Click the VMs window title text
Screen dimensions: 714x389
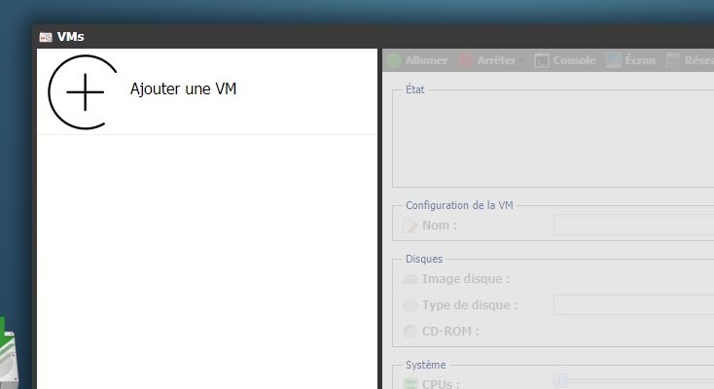71,36
